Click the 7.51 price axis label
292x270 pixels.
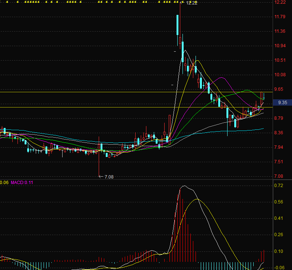(x=279, y=162)
